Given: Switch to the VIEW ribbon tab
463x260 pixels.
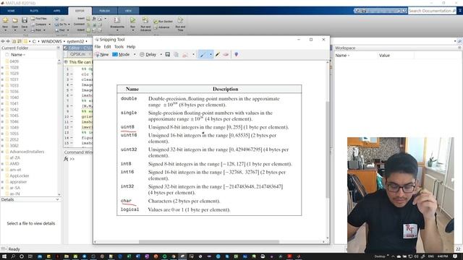Looking at the screenshot, I should pyautogui.click(x=128, y=11).
